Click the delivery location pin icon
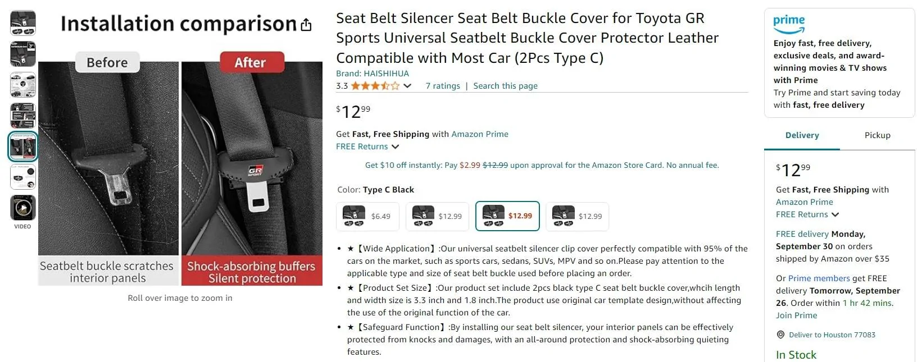Viewport: 922px width, 362px height. pos(780,335)
